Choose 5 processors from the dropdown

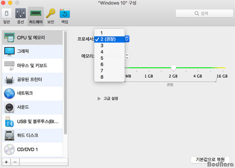(109, 58)
